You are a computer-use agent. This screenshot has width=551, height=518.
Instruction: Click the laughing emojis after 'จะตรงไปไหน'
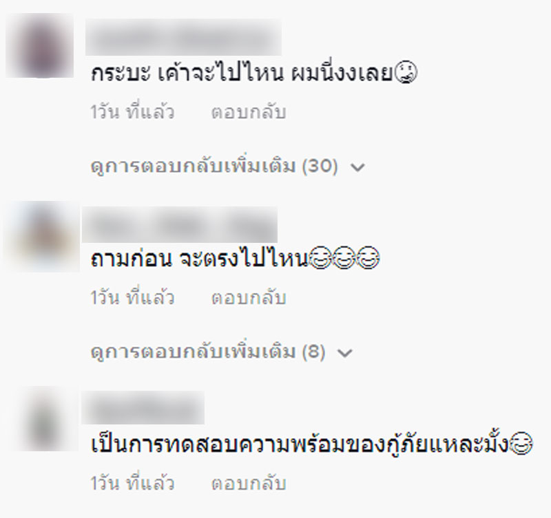[344, 258]
